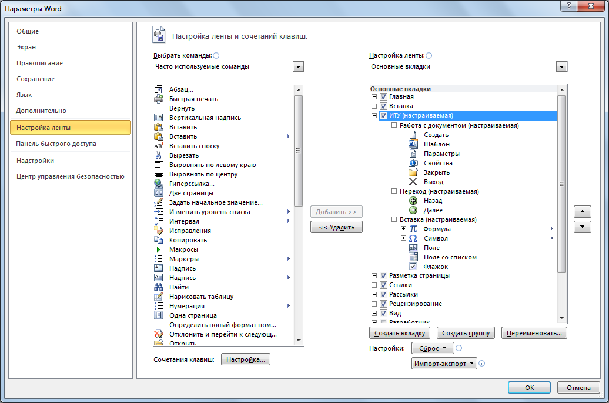Collapse the ИТУ (настраиваемая) node

click(374, 115)
